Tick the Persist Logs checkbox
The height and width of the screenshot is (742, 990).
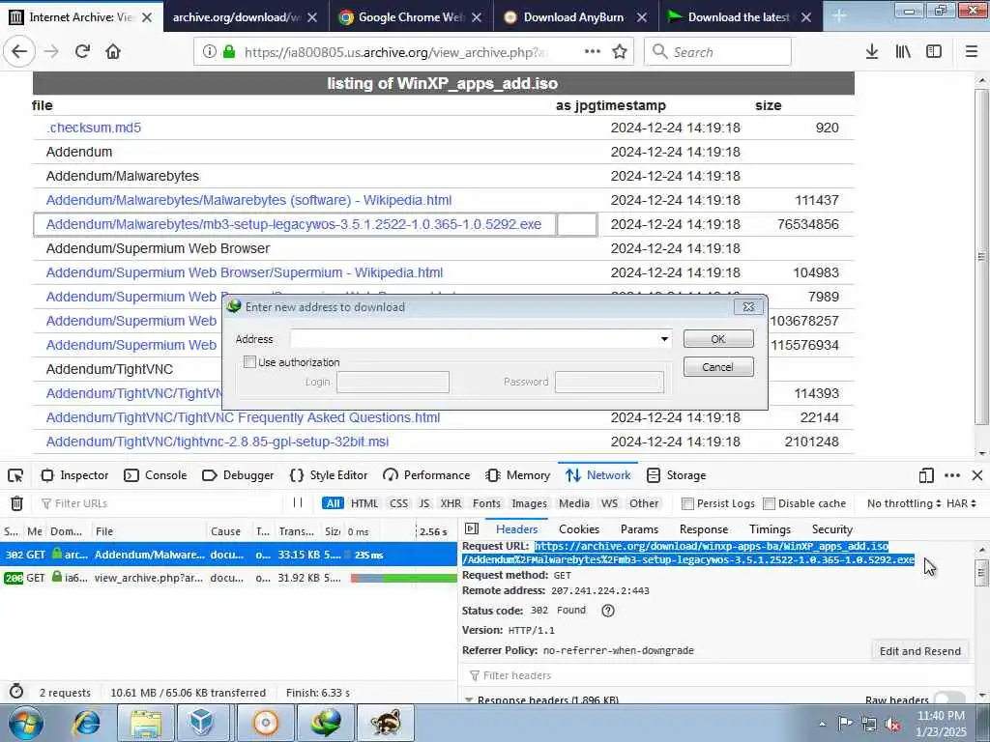point(687,503)
